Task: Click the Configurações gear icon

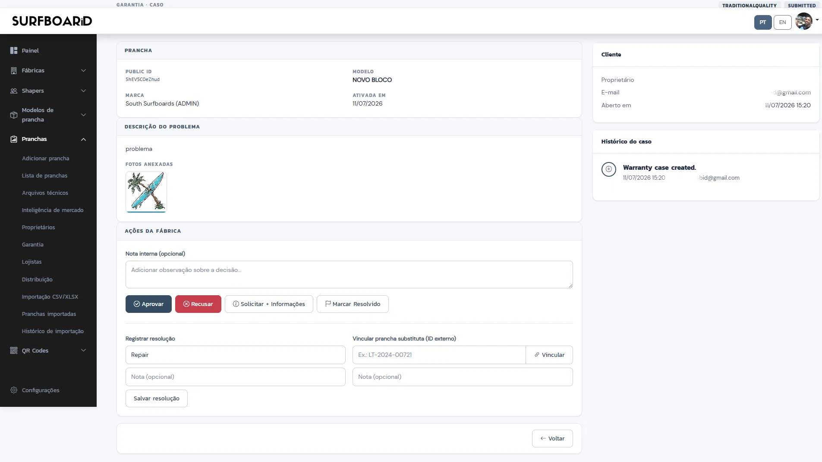Action: click(x=14, y=390)
